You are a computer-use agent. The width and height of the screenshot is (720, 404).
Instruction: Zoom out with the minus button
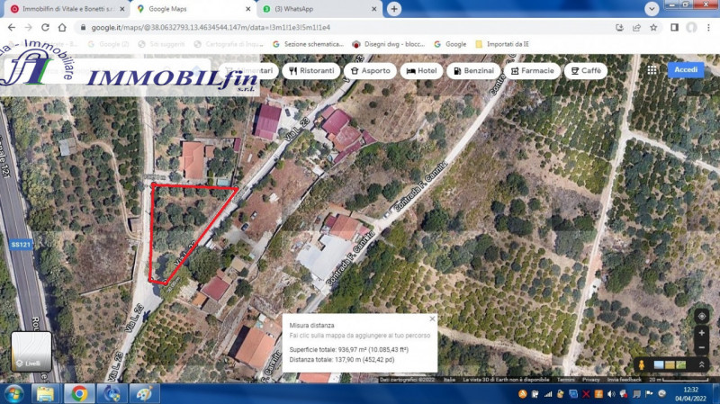[701, 346]
